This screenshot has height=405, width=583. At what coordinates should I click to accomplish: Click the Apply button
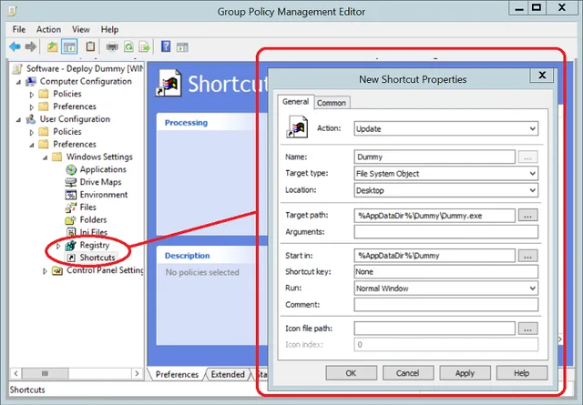pyautogui.click(x=465, y=373)
